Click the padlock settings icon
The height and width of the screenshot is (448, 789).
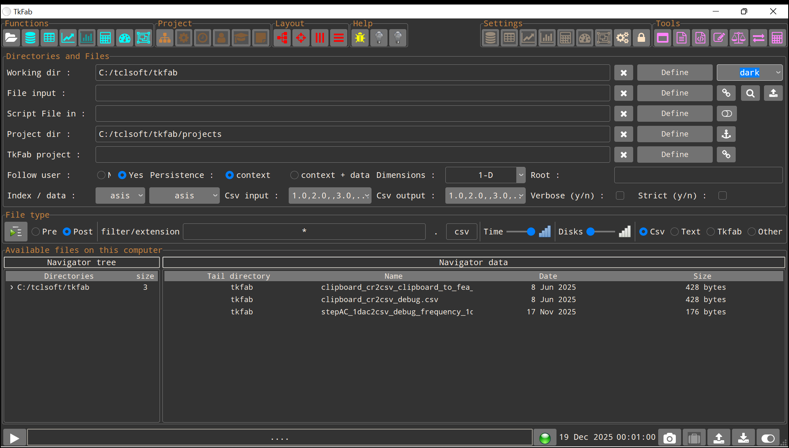(x=641, y=38)
